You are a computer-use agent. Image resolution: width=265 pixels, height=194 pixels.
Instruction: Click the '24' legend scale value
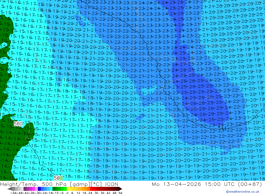click(90, 193)
